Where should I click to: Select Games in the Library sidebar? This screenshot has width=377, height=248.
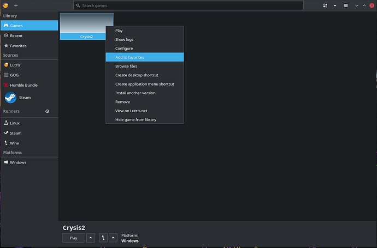click(30, 26)
